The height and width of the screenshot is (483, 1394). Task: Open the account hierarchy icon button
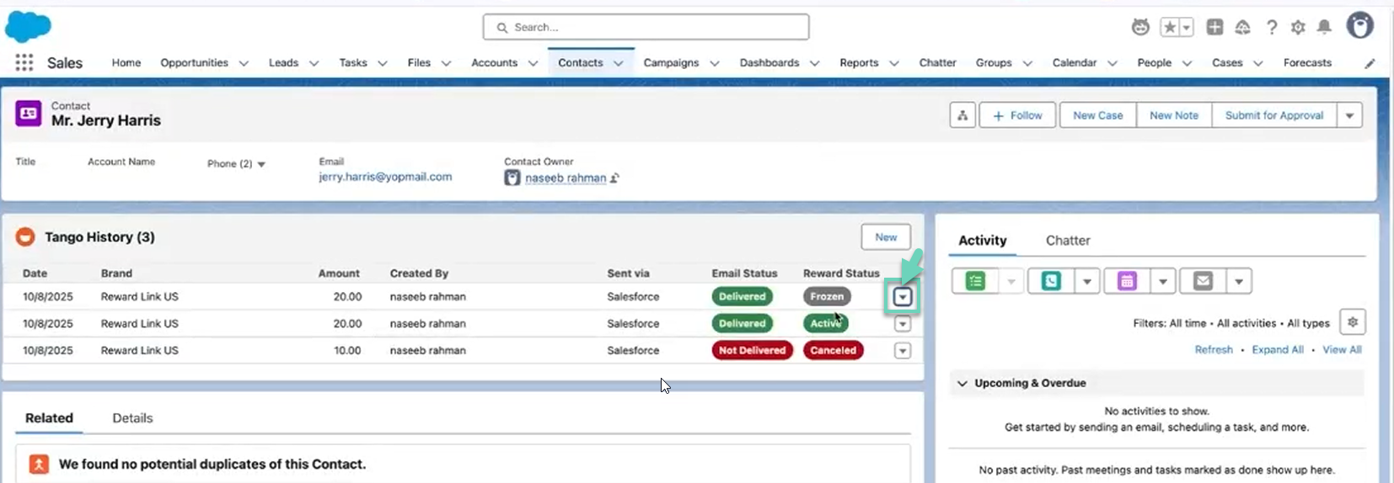pos(962,115)
